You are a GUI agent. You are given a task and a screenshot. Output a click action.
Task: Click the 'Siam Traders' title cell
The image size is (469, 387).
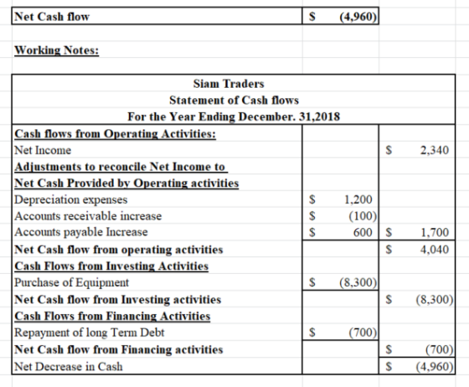click(x=229, y=84)
